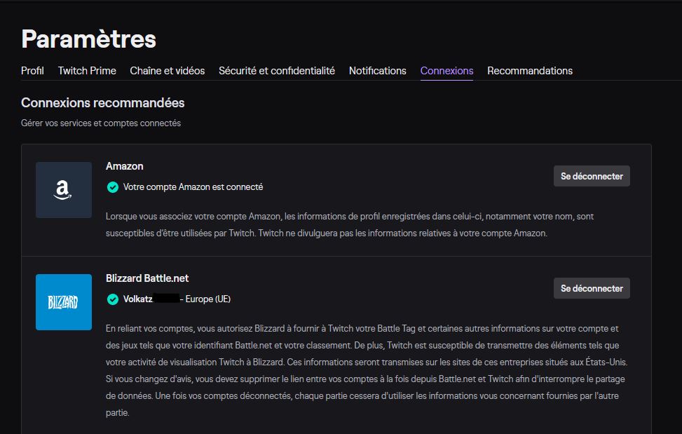The width and height of the screenshot is (682, 434).
Task: Click the 'Votre compte Amazon est connecté' status text
Action: pyautogui.click(x=193, y=187)
